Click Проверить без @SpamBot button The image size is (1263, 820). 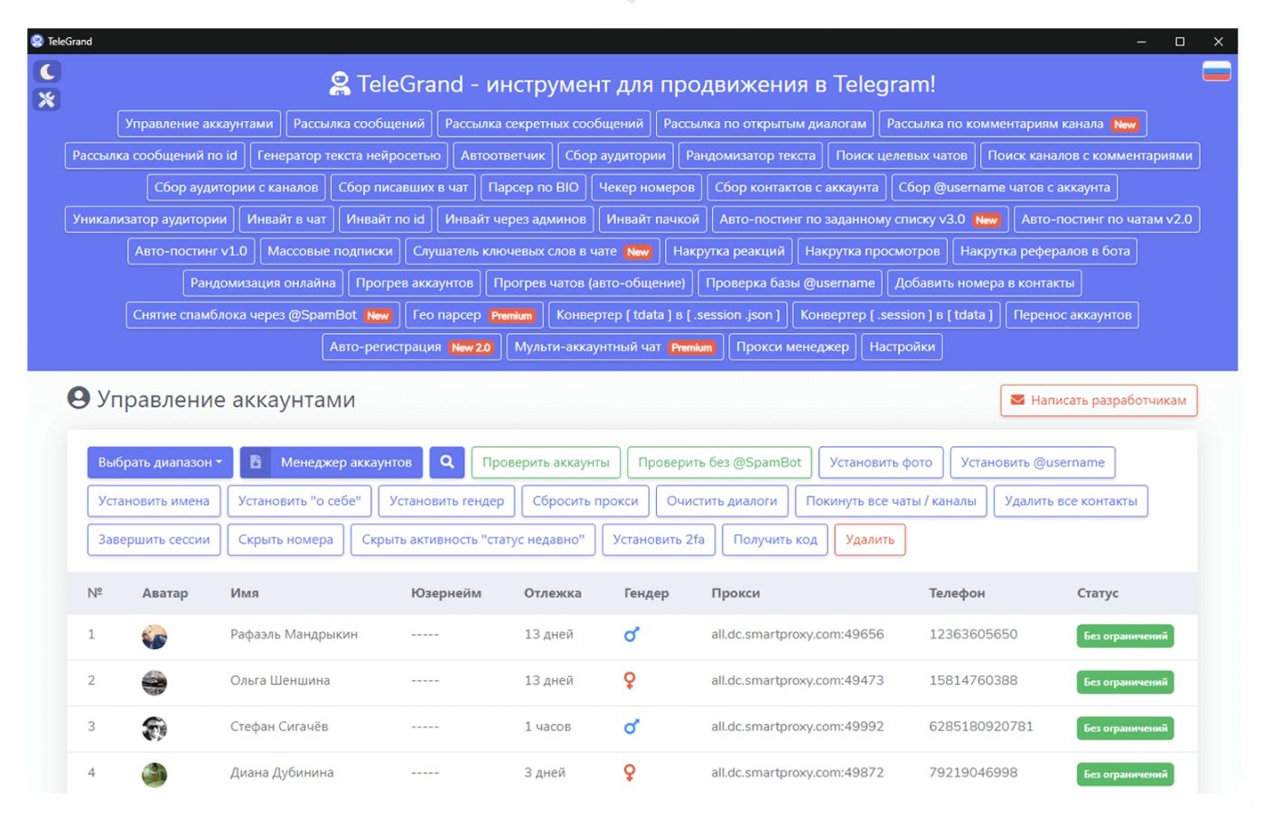[719, 462]
